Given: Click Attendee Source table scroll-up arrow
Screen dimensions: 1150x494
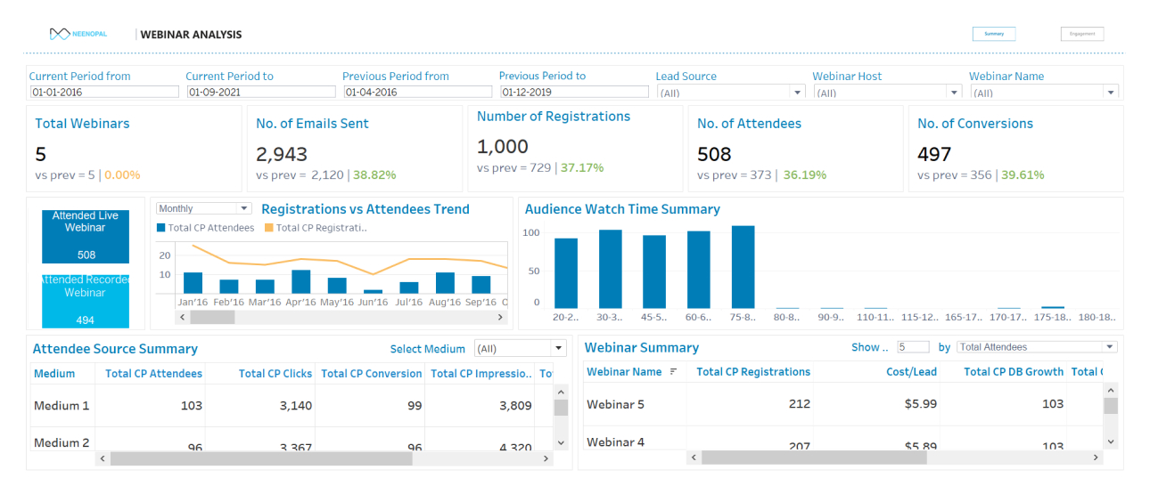Looking at the screenshot, I should [561, 392].
